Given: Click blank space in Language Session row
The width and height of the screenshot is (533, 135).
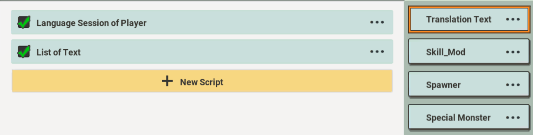Looking at the screenshot, I should 255,22.
